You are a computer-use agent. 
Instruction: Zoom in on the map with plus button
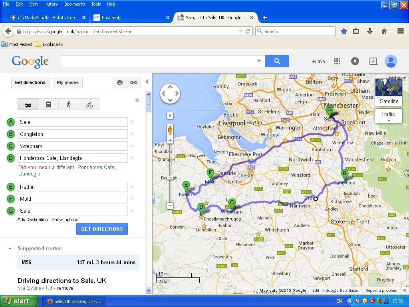(x=170, y=141)
